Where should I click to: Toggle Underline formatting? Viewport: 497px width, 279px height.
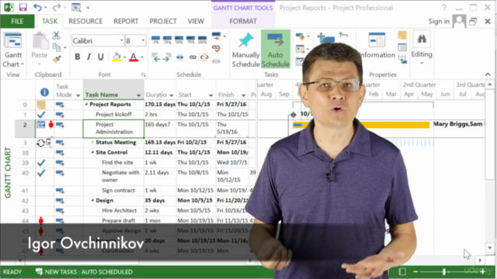(101, 57)
